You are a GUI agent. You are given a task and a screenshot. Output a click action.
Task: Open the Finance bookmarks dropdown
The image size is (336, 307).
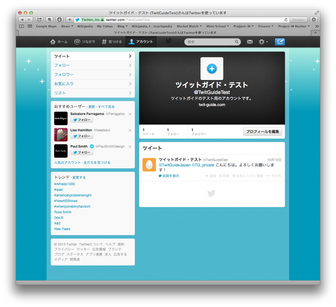point(266,26)
